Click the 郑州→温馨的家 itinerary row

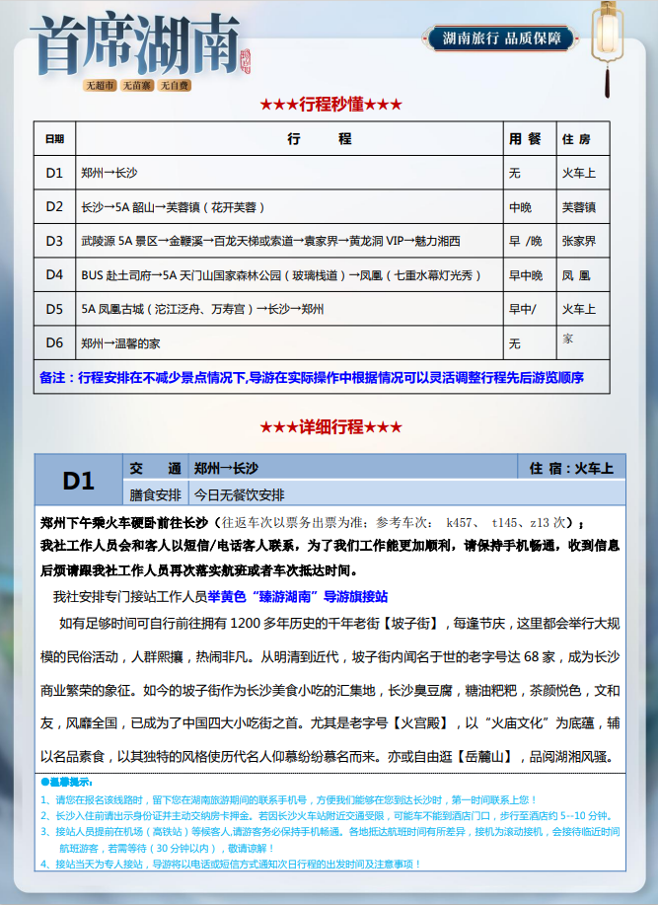tap(289, 342)
